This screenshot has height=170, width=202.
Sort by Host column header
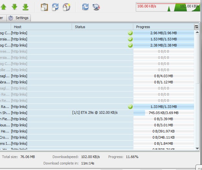click(42, 27)
